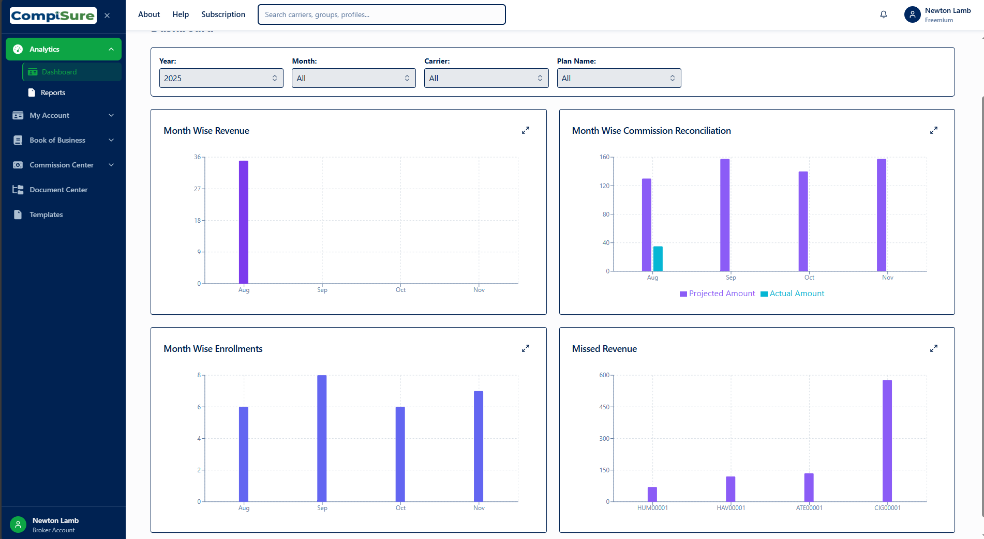Open the Year dropdown
This screenshot has height=539, width=984.
click(x=221, y=78)
